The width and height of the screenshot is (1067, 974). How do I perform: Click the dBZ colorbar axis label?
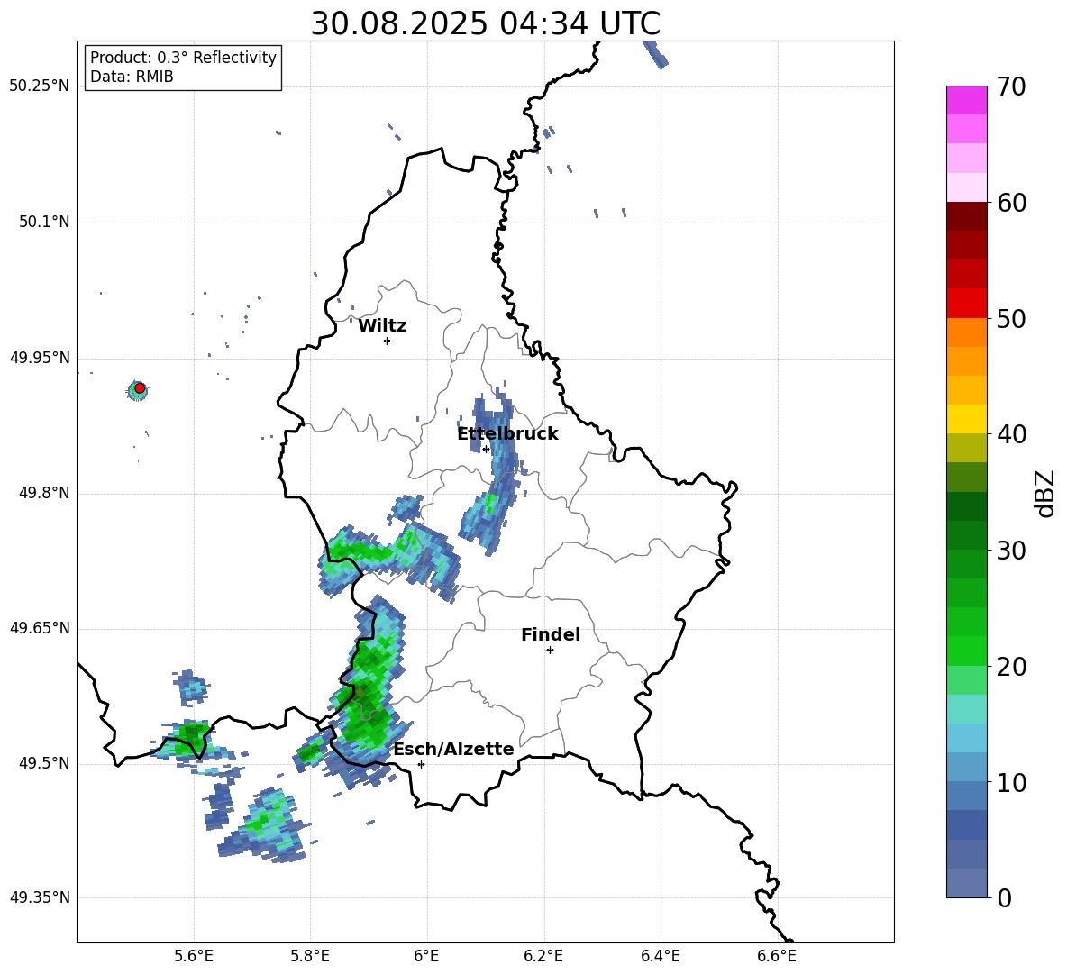coord(1045,493)
